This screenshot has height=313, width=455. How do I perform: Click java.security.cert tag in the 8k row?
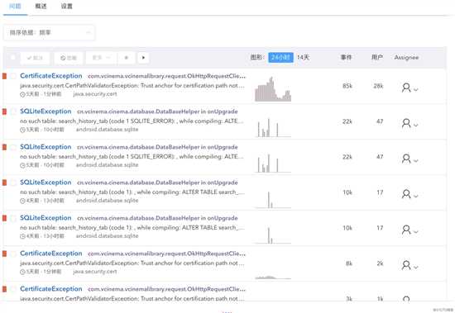(95, 272)
